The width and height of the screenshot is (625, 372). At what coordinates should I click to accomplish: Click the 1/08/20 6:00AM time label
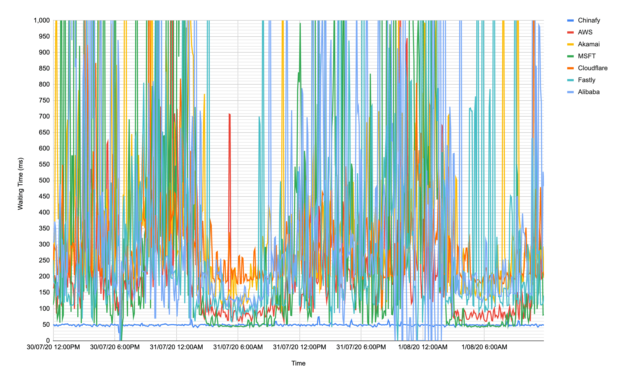(484, 347)
